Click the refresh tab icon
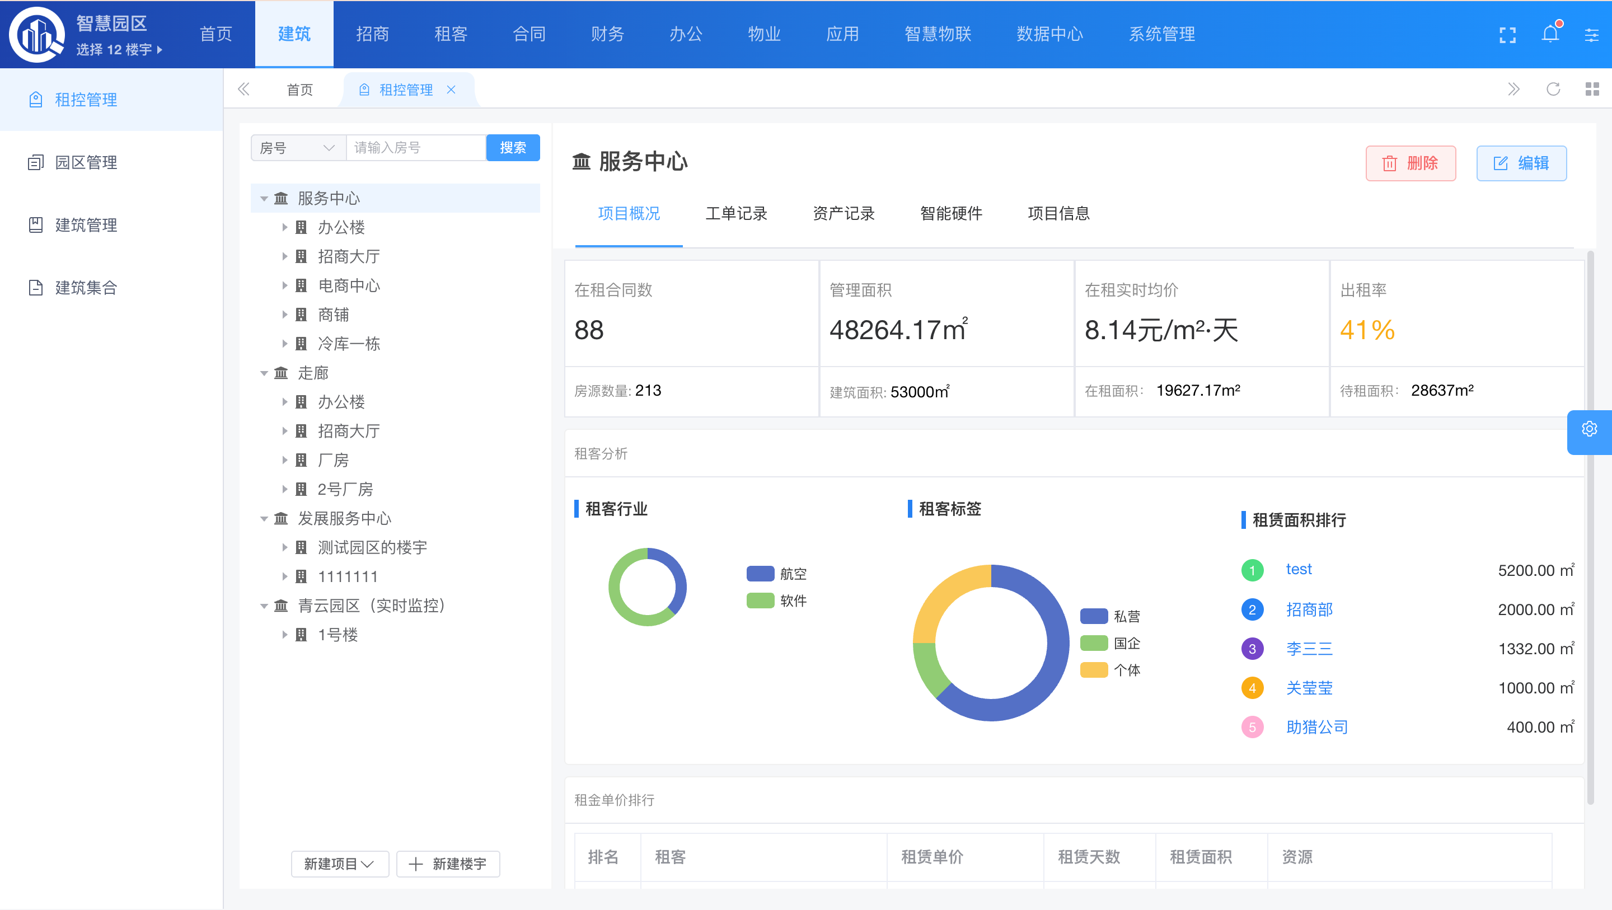 (x=1553, y=90)
